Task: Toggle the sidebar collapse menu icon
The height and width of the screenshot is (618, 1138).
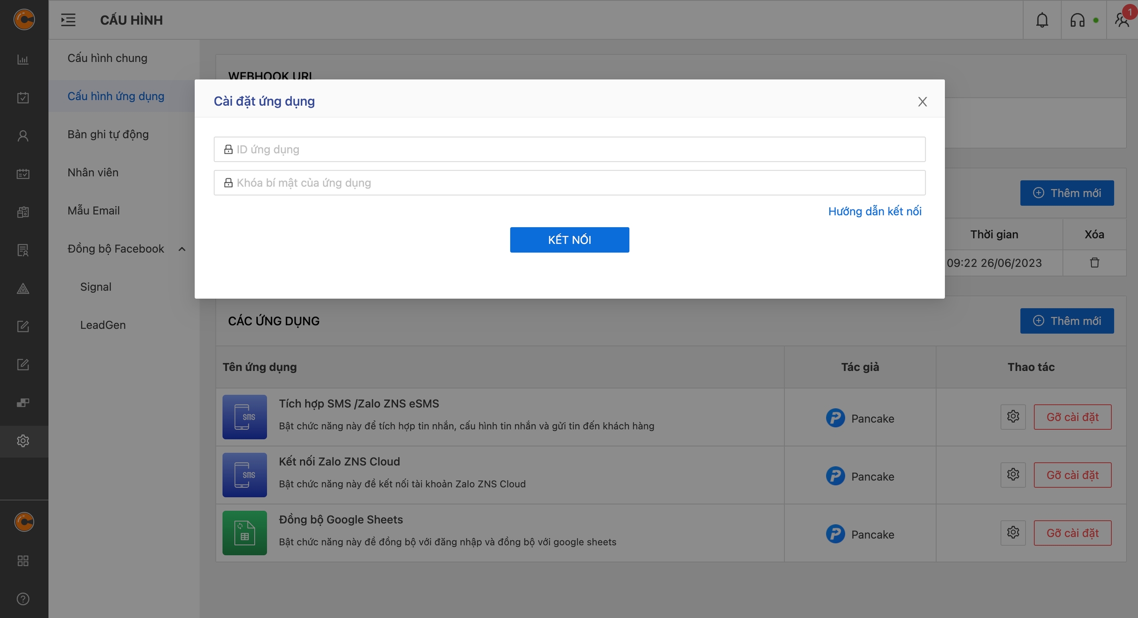Action: point(68,20)
